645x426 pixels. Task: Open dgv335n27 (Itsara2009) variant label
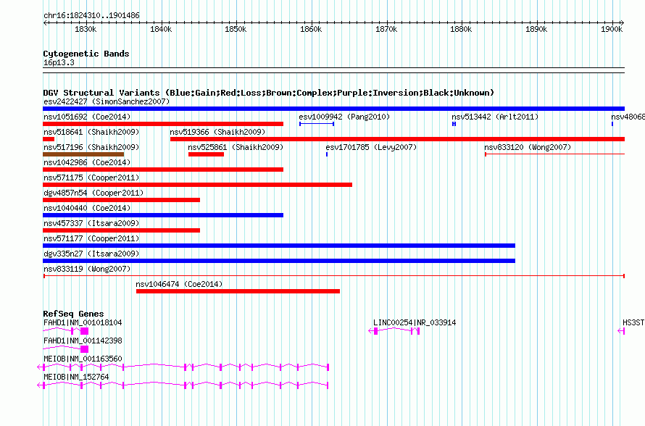pyautogui.click(x=91, y=254)
